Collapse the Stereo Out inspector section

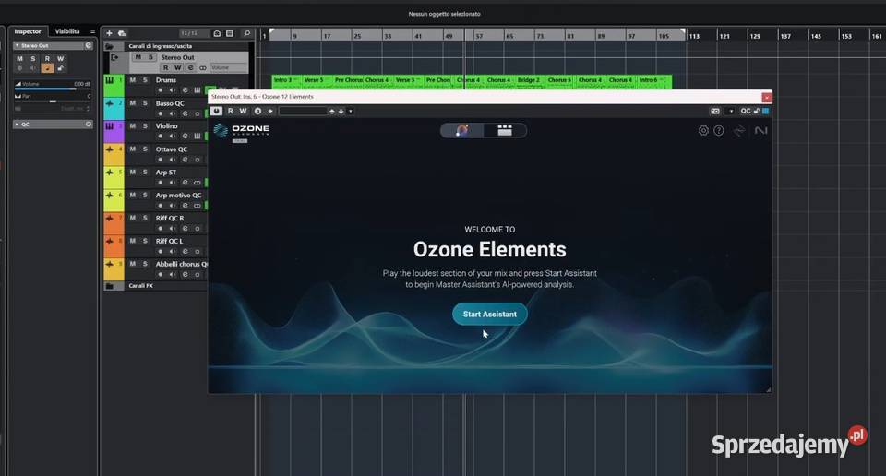pyautogui.click(x=17, y=46)
